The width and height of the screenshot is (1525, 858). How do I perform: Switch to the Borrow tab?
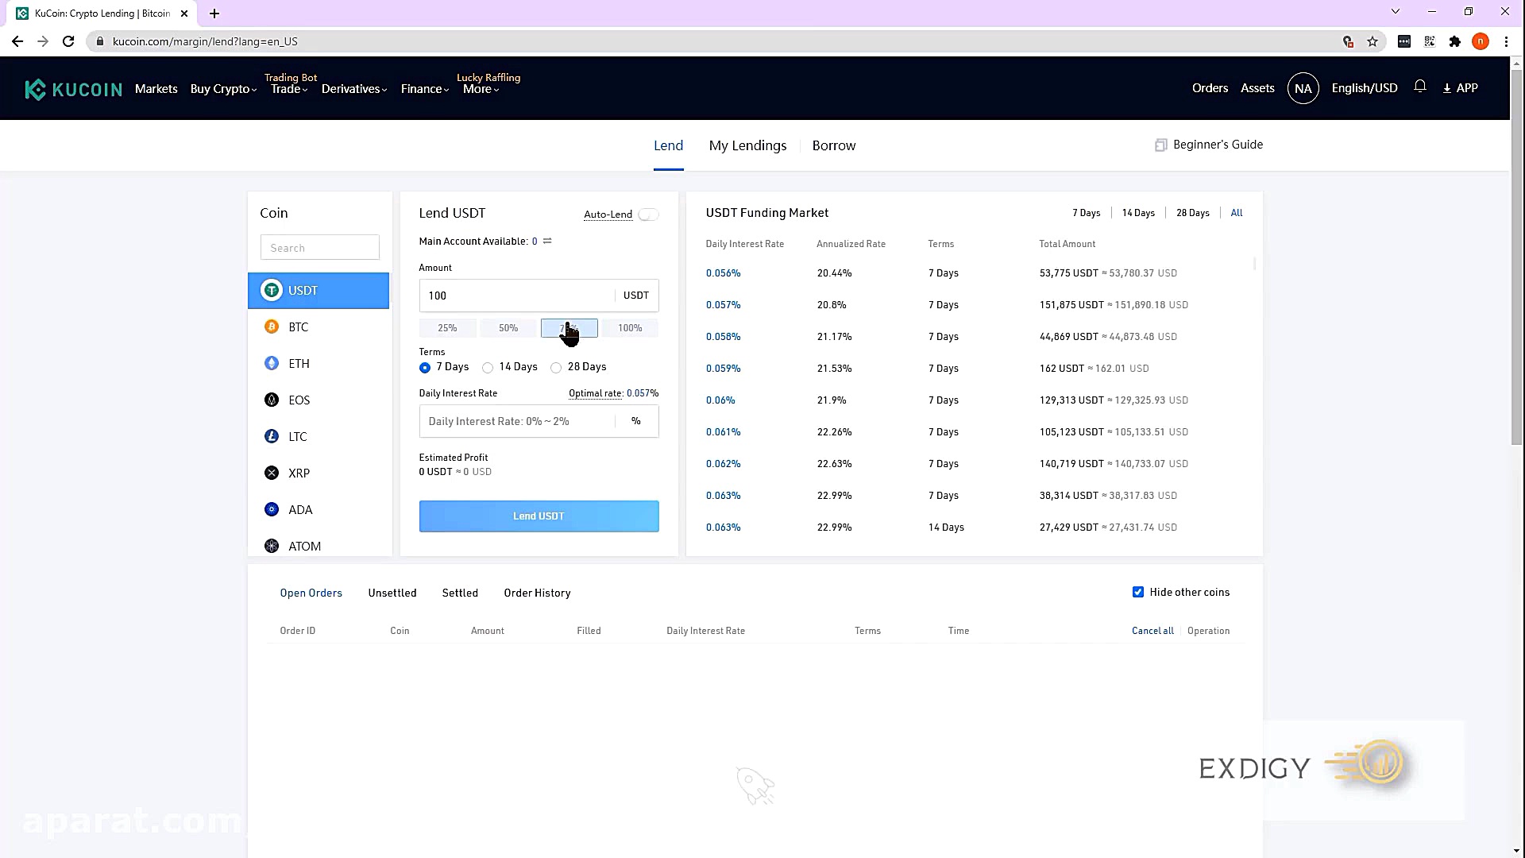tap(834, 145)
